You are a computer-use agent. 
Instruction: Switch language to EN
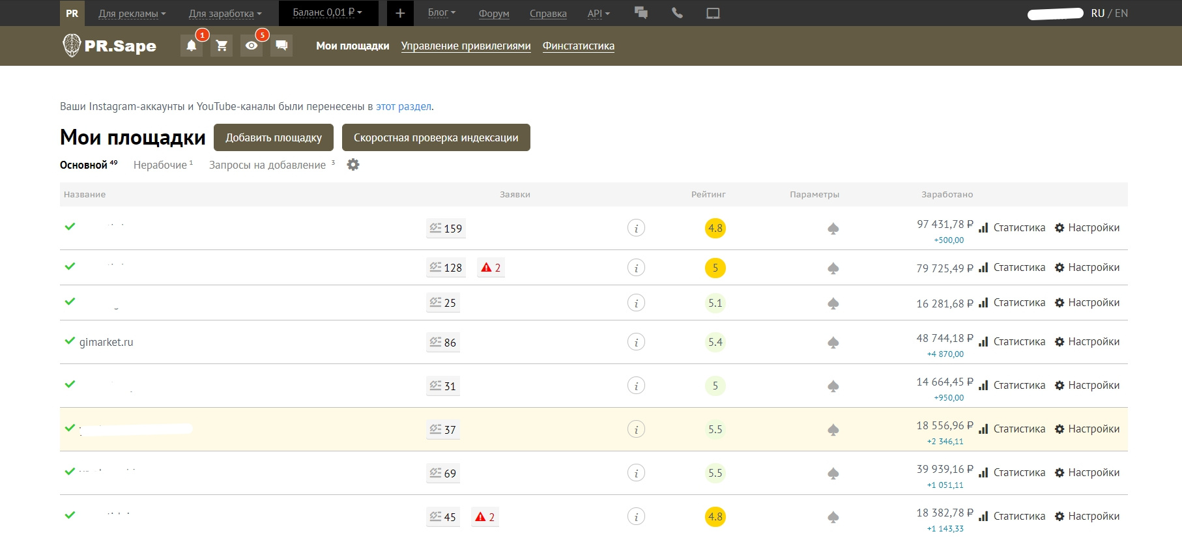pyautogui.click(x=1121, y=13)
